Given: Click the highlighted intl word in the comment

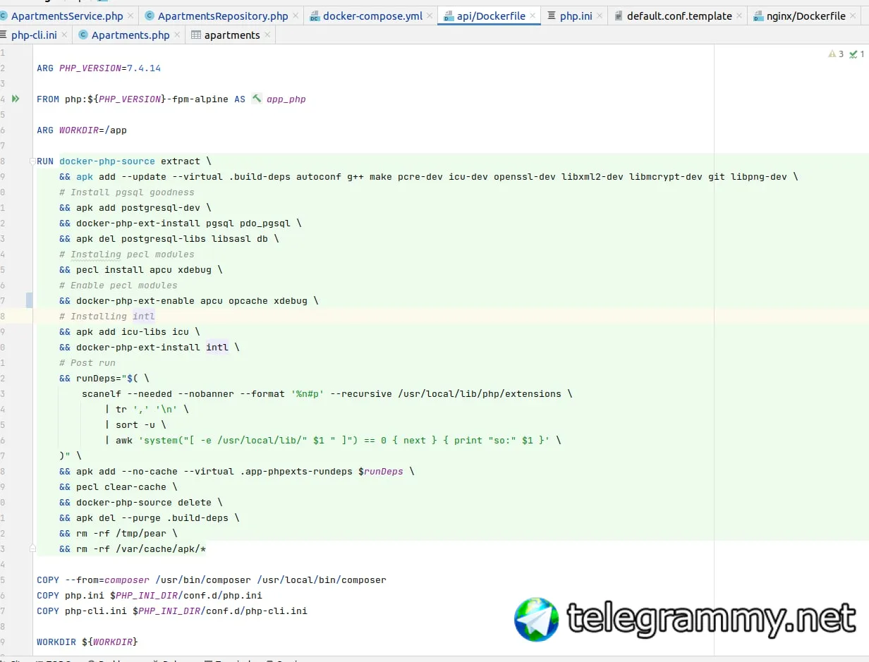Looking at the screenshot, I should (144, 316).
